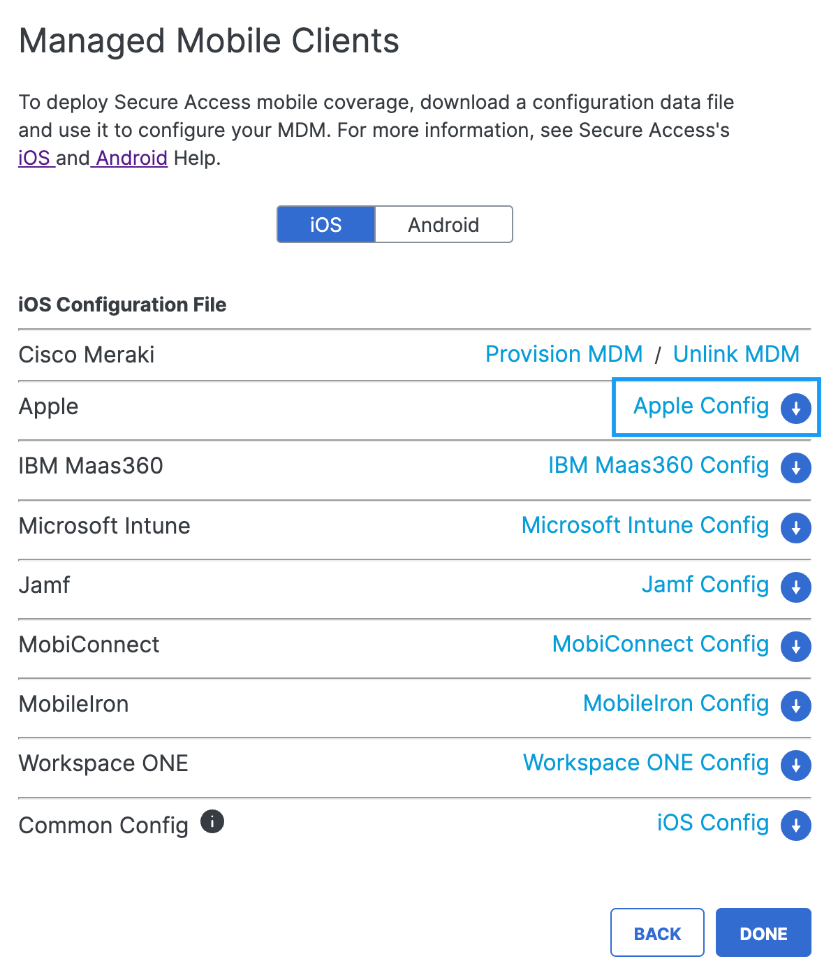Click the Microsoft Intune download arrow icon

pyautogui.click(x=796, y=527)
